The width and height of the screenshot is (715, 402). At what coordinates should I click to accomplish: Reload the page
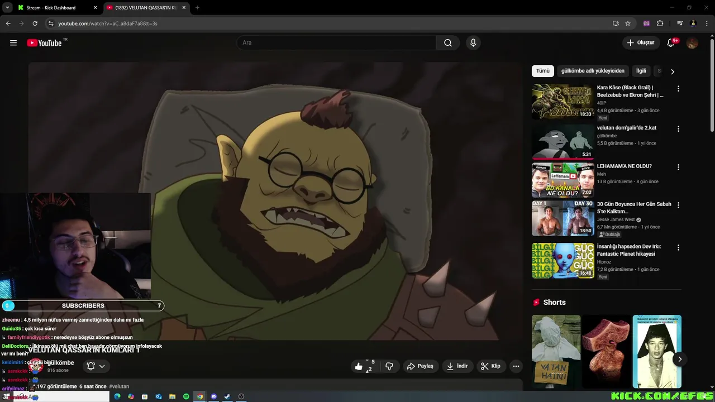[35, 23]
